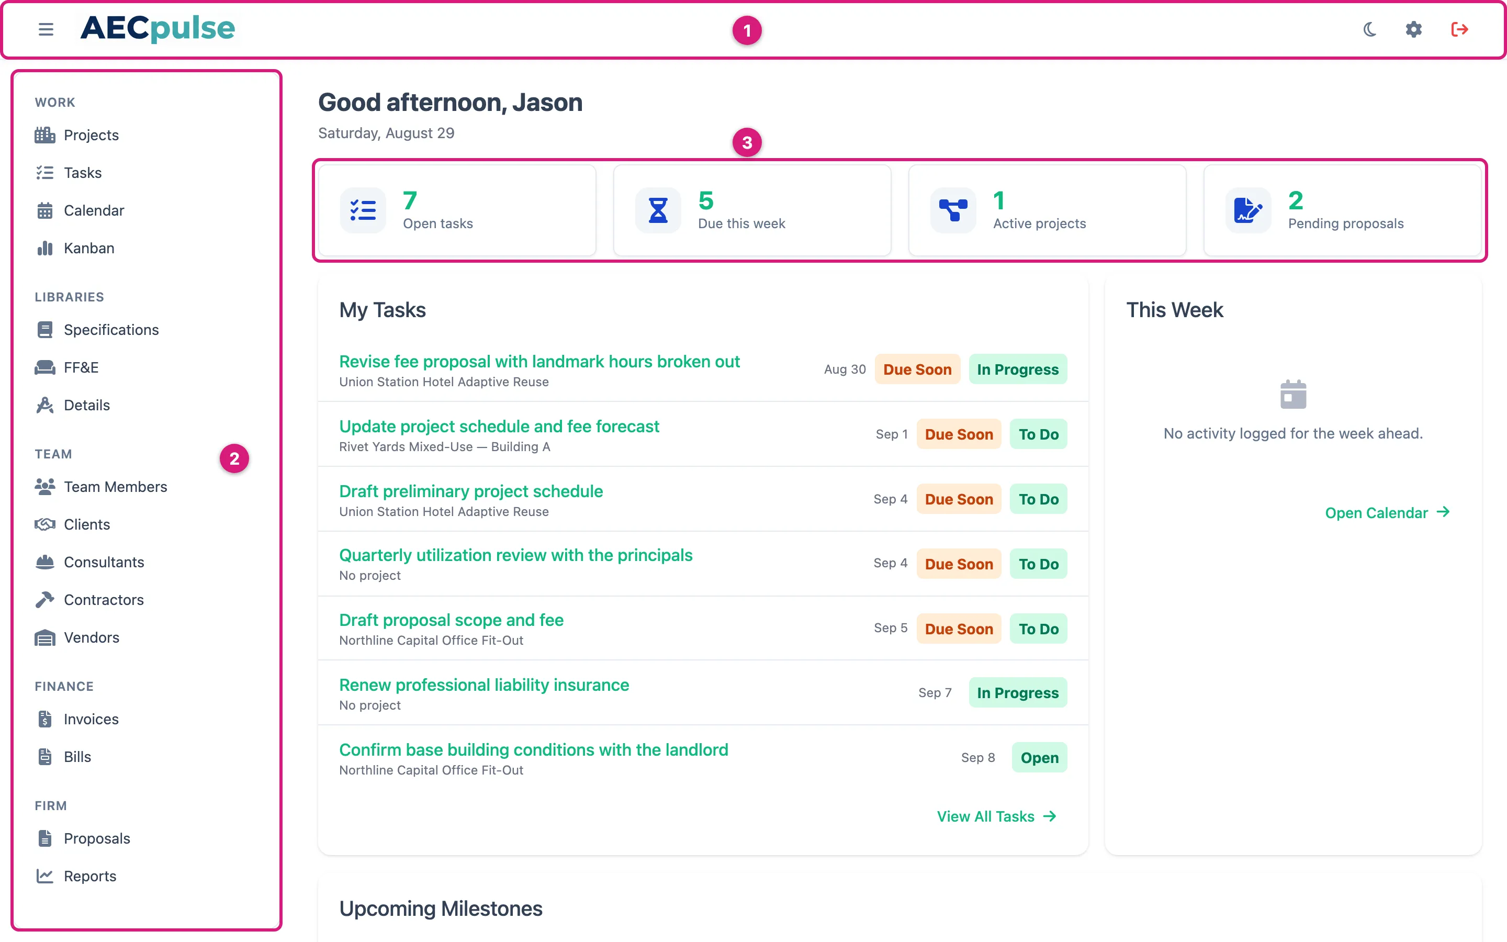1507x942 pixels.
Task: Click the Invoices dollar document icon
Action: pyautogui.click(x=45, y=719)
